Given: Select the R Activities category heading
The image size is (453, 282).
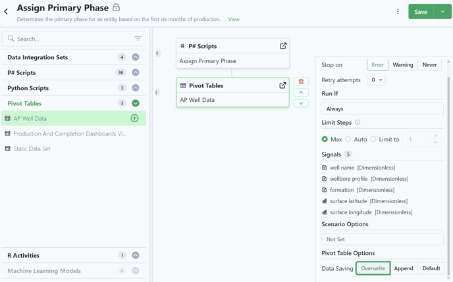Looking at the screenshot, I should [x=24, y=256].
